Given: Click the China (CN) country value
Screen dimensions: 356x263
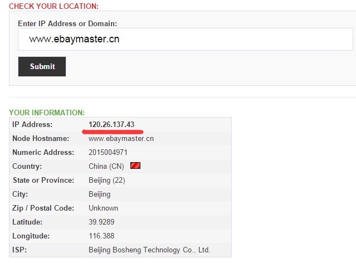Looking at the screenshot, I should pos(106,166).
